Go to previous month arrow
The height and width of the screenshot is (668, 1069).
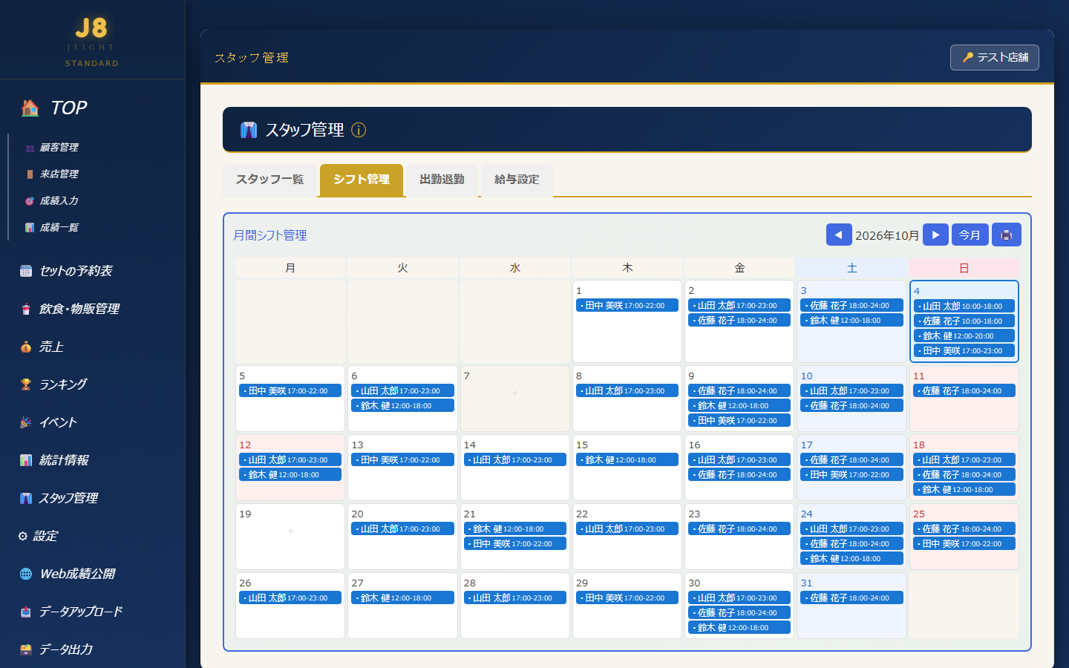pos(839,235)
